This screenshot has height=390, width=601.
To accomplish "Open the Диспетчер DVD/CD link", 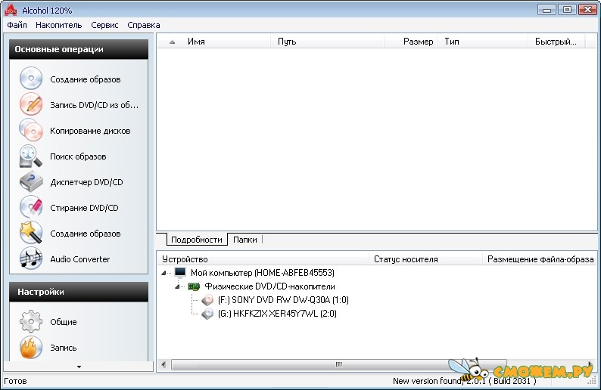I will [x=86, y=182].
